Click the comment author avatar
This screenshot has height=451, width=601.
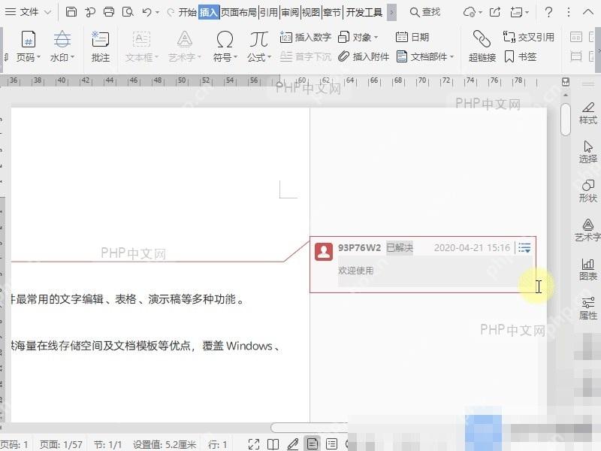tap(324, 252)
